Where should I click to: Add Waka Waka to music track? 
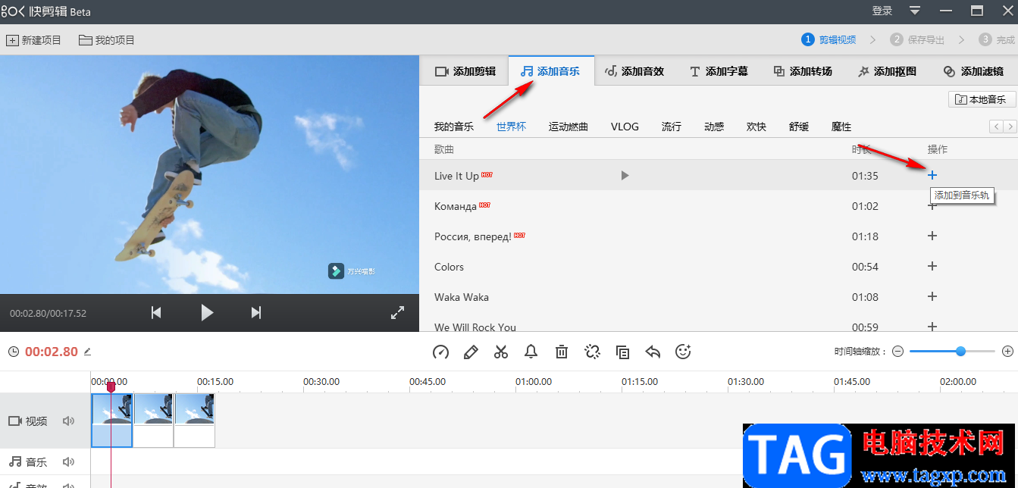[x=932, y=296]
